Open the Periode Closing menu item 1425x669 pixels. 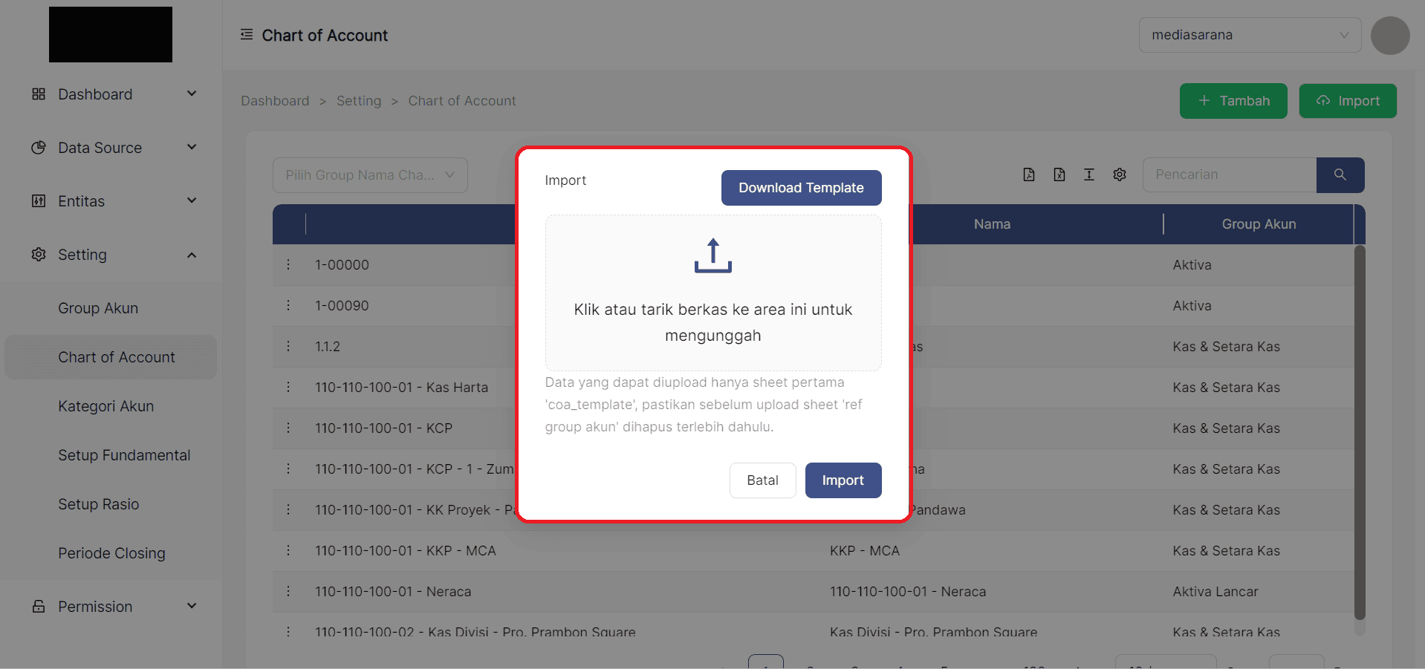click(111, 553)
